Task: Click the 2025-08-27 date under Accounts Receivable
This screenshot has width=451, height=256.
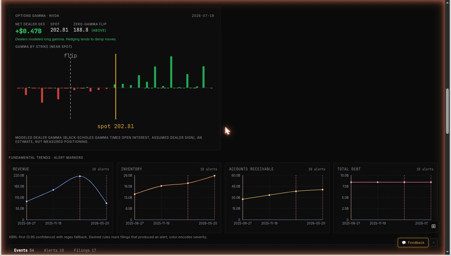Action: tap(243, 223)
